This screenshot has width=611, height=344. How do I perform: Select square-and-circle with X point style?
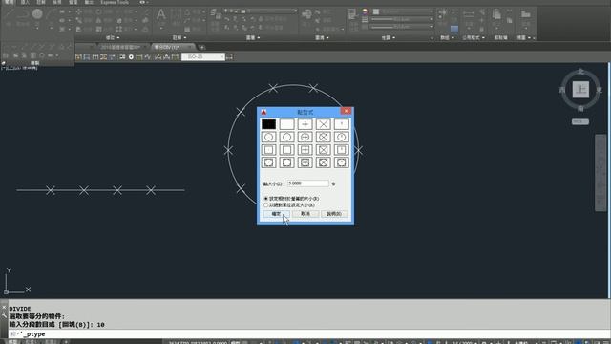(323, 162)
